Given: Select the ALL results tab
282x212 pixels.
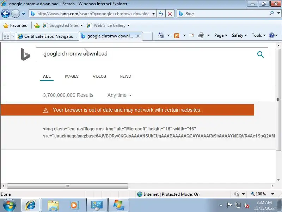Looking at the screenshot, I should click(x=47, y=76).
